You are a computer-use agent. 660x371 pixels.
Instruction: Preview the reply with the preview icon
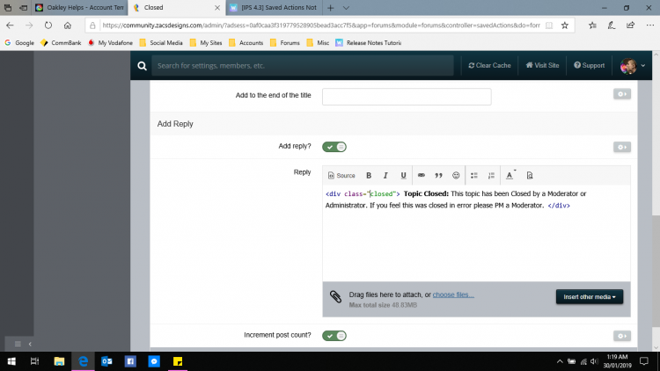point(530,176)
